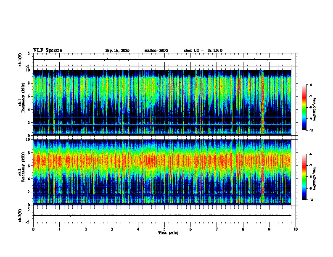
Task: Click the -6 label on upper color scale
Action: [x=310, y=84]
